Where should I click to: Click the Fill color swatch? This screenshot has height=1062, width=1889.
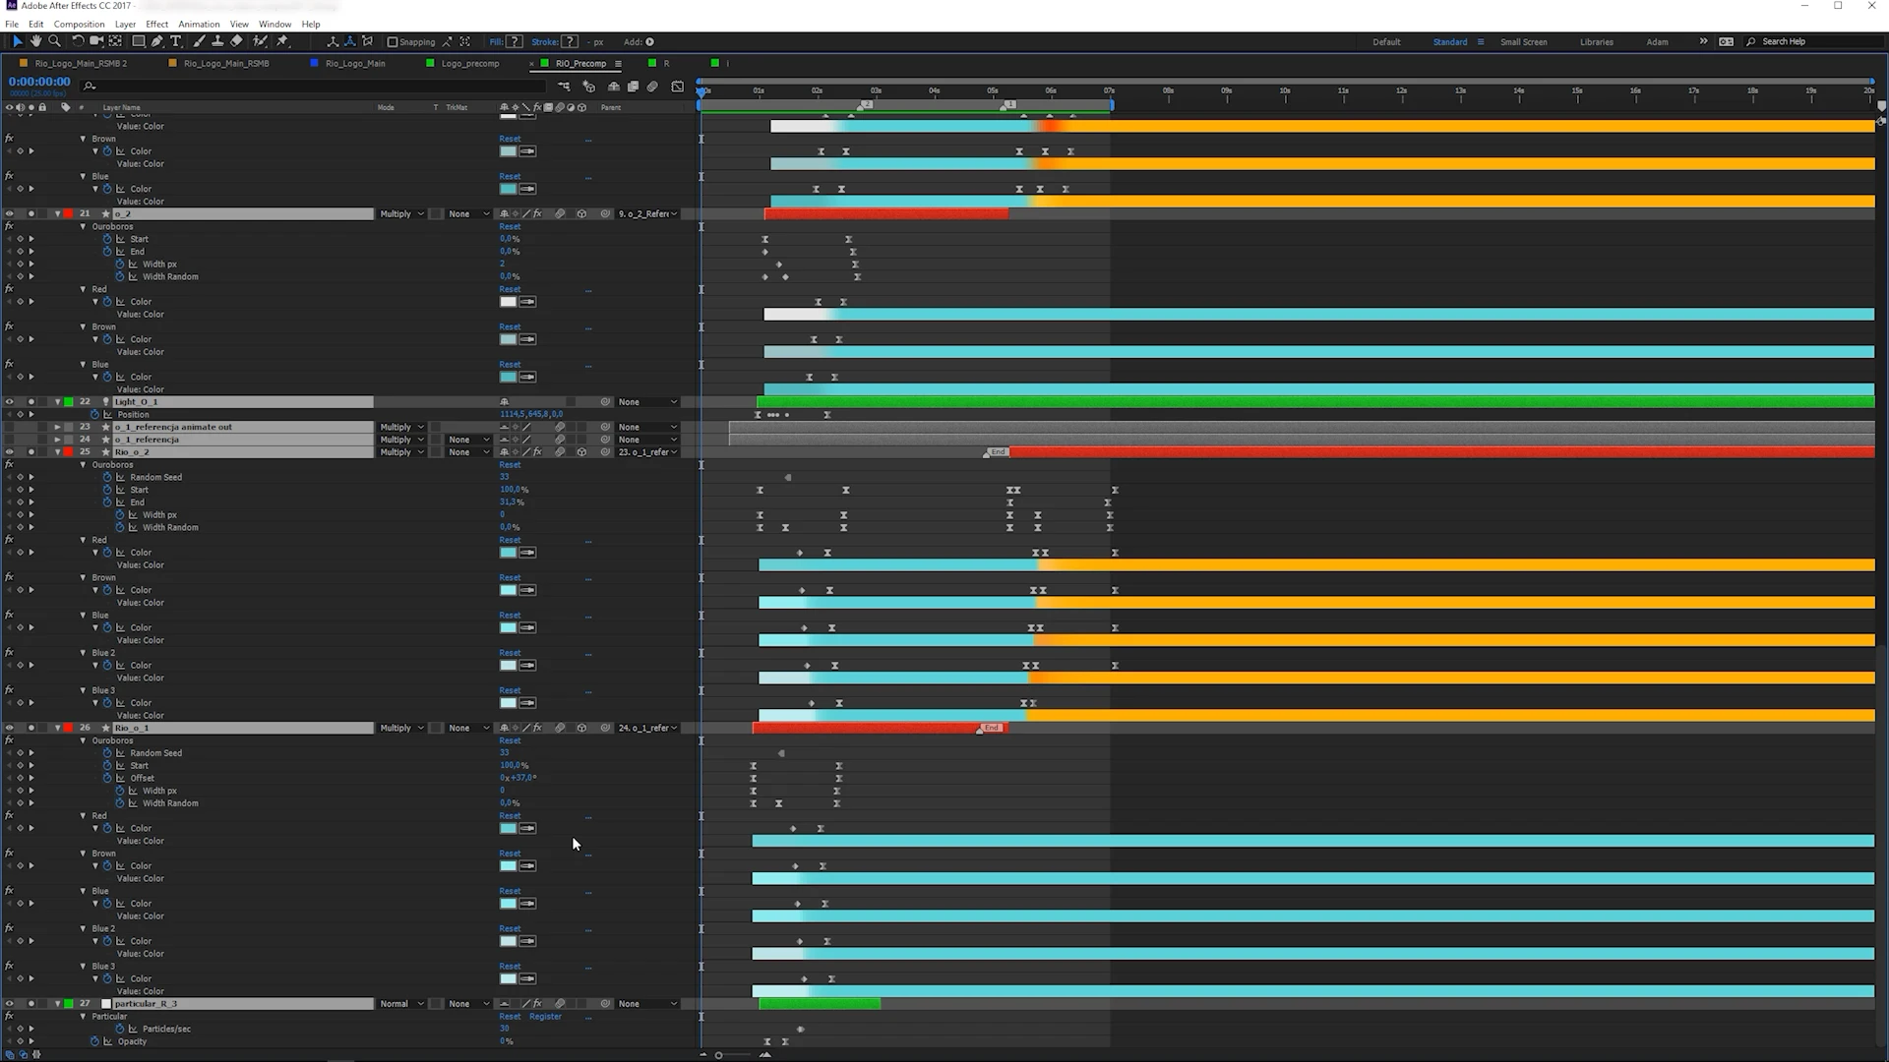coord(515,42)
